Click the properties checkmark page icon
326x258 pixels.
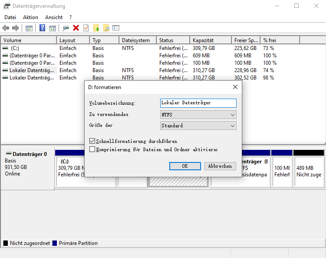tap(86, 28)
